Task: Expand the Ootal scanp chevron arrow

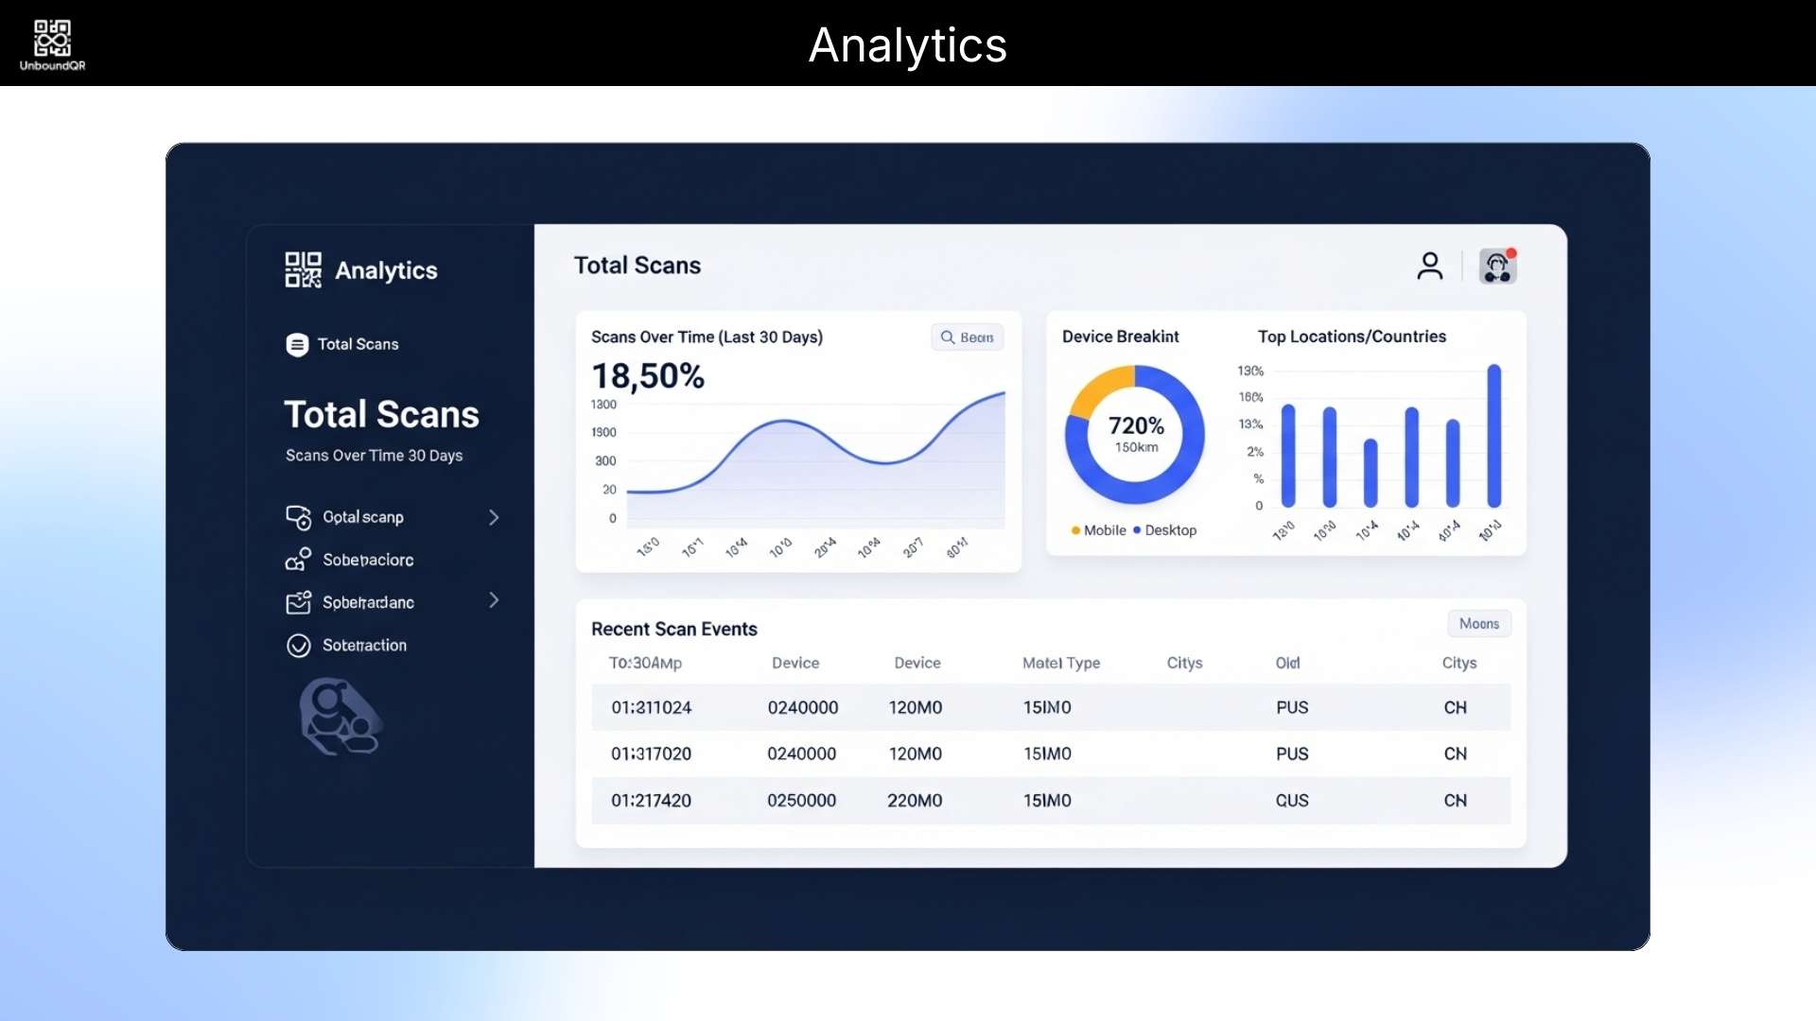Action: (x=494, y=517)
